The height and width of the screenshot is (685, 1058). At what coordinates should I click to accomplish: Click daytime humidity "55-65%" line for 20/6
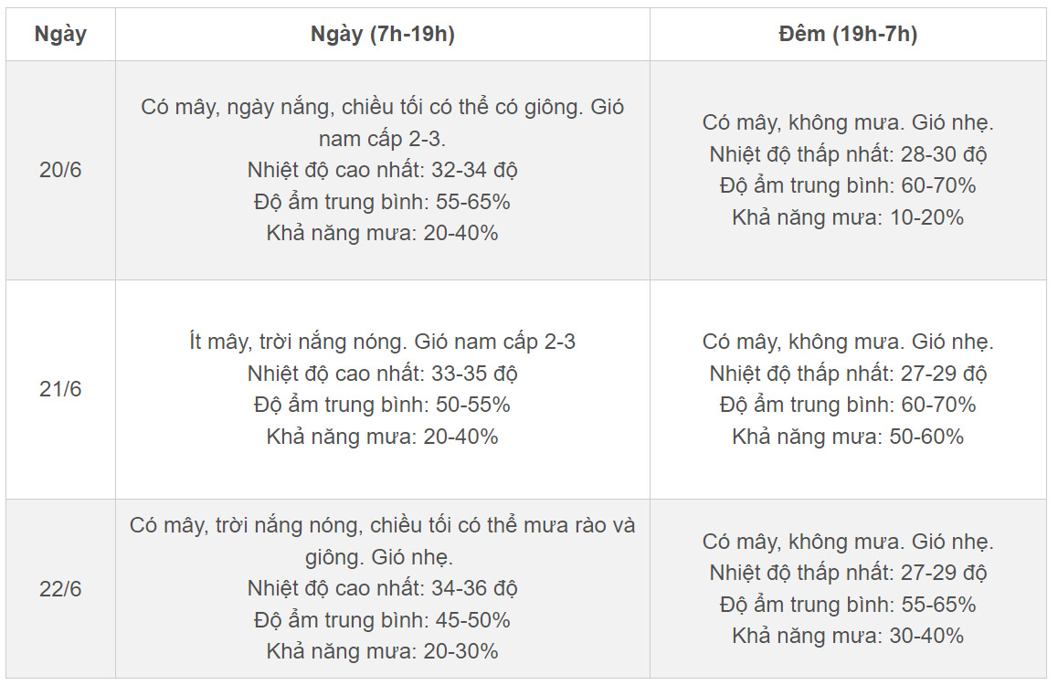click(382, 202)
